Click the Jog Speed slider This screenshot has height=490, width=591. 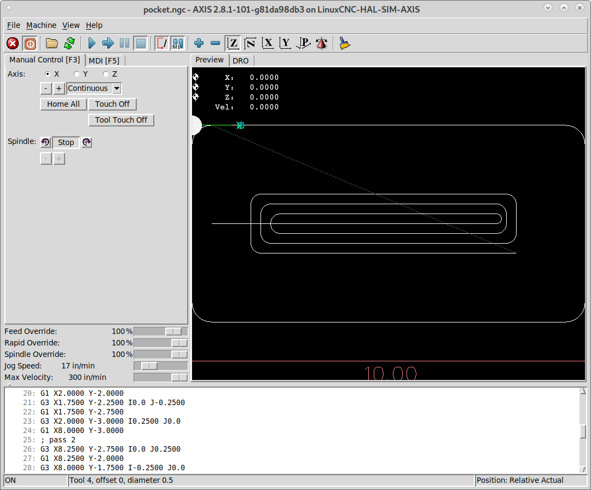[160, 366]
